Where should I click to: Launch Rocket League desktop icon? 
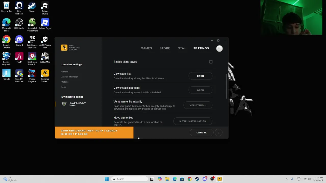tap(6, 59)
